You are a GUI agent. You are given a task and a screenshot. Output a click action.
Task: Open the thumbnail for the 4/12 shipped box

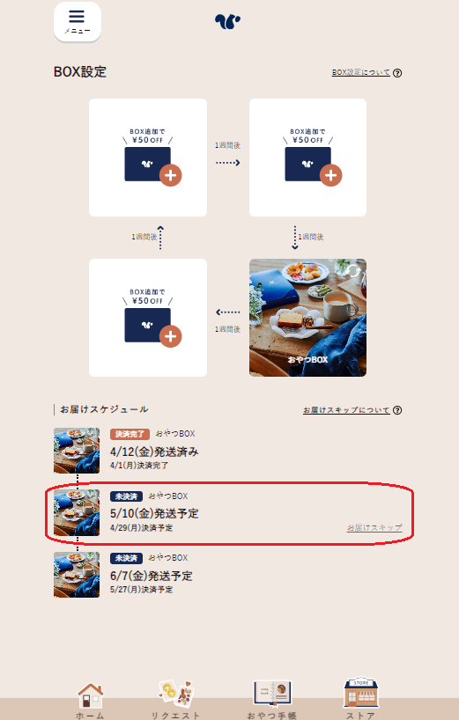pos(77,451)
